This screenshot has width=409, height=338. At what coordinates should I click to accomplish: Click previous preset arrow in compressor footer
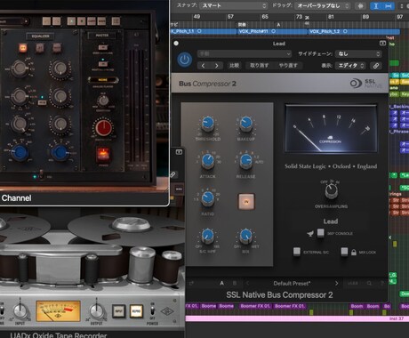(x=248, y=283)
